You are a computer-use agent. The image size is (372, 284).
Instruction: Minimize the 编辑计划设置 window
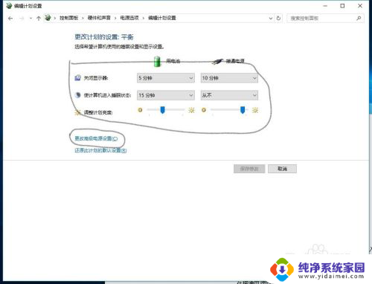coord(325,6)
